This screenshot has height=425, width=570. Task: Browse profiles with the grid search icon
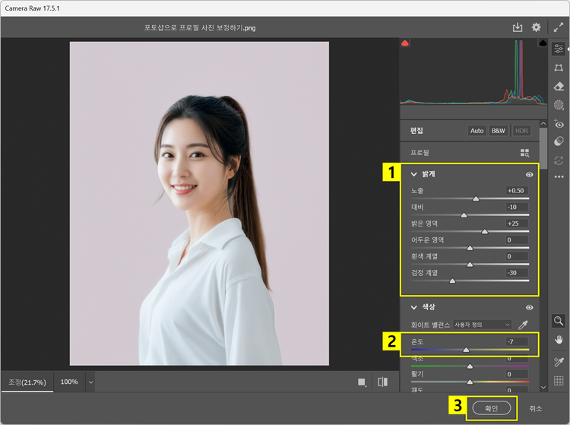(x=524, y=153)
